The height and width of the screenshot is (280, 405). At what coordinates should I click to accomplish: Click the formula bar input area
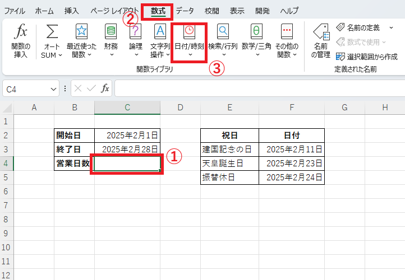click(260, 88)
